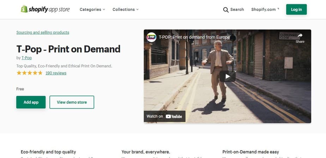View the 190 reviews link

click(56, 73)
